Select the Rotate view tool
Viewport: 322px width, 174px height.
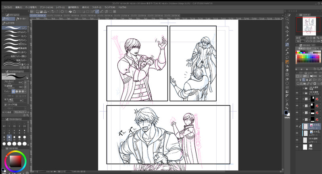[x=287, y=23]
